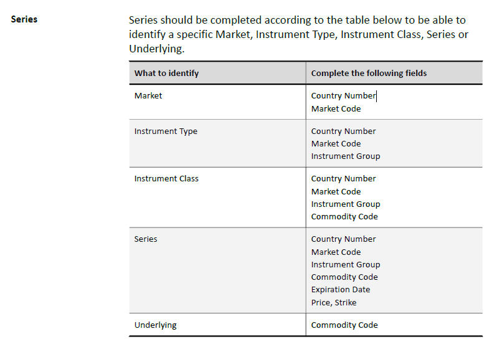Click Market Code in the Market row

[x=336, y=108]
